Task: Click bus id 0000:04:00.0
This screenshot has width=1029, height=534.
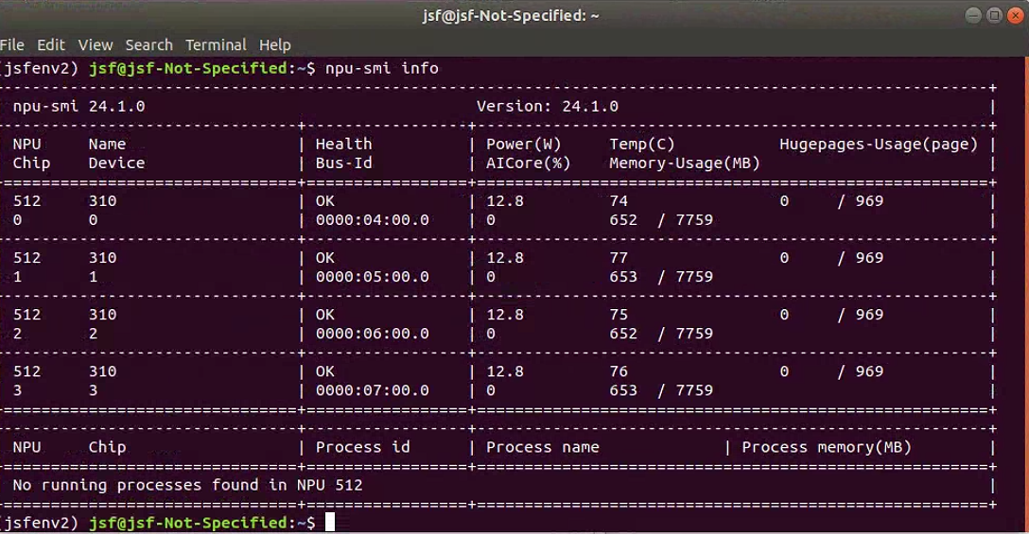Action: point(372,220)
